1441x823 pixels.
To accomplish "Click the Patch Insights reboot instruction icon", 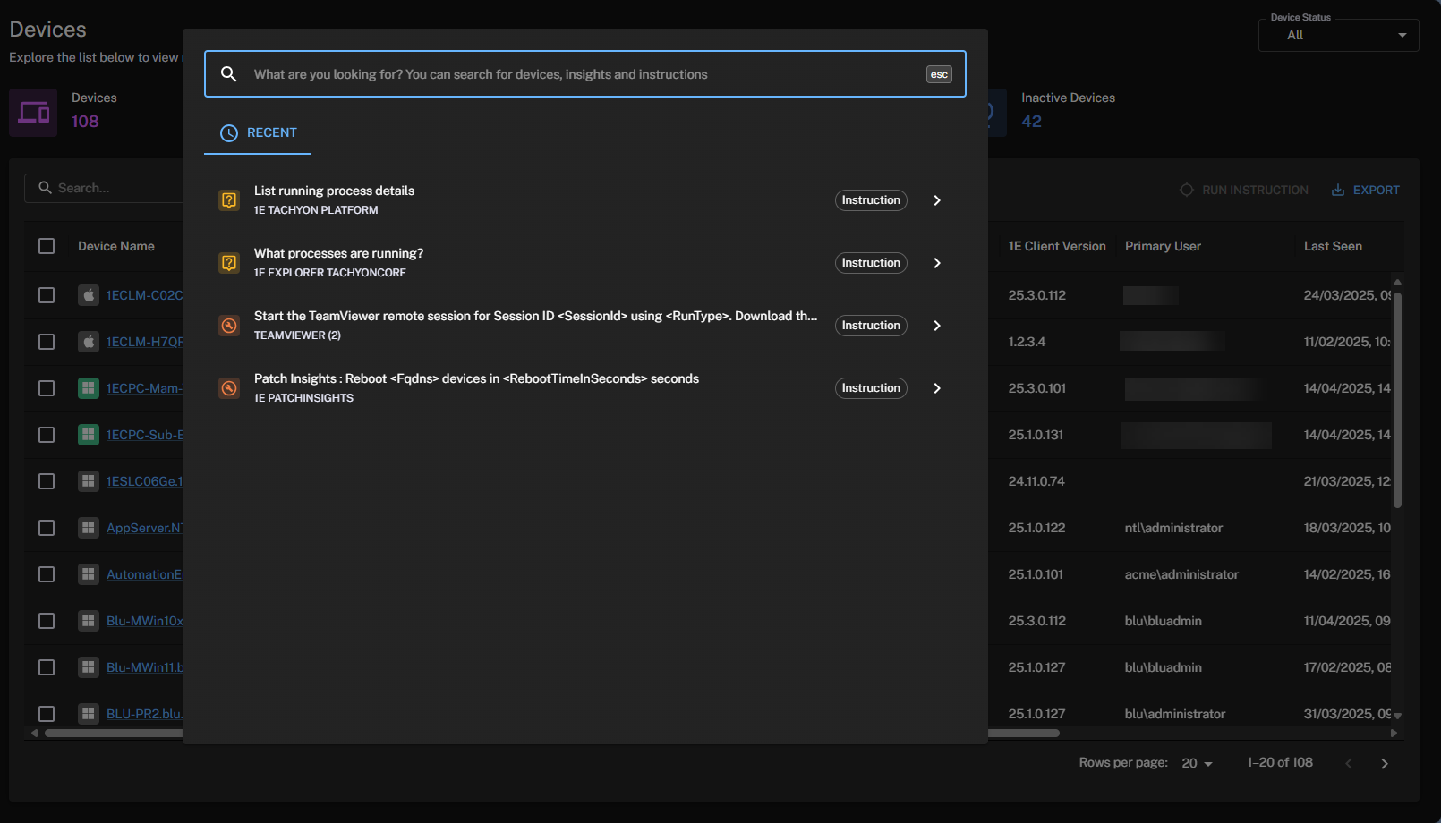I will tap(229, 388).
